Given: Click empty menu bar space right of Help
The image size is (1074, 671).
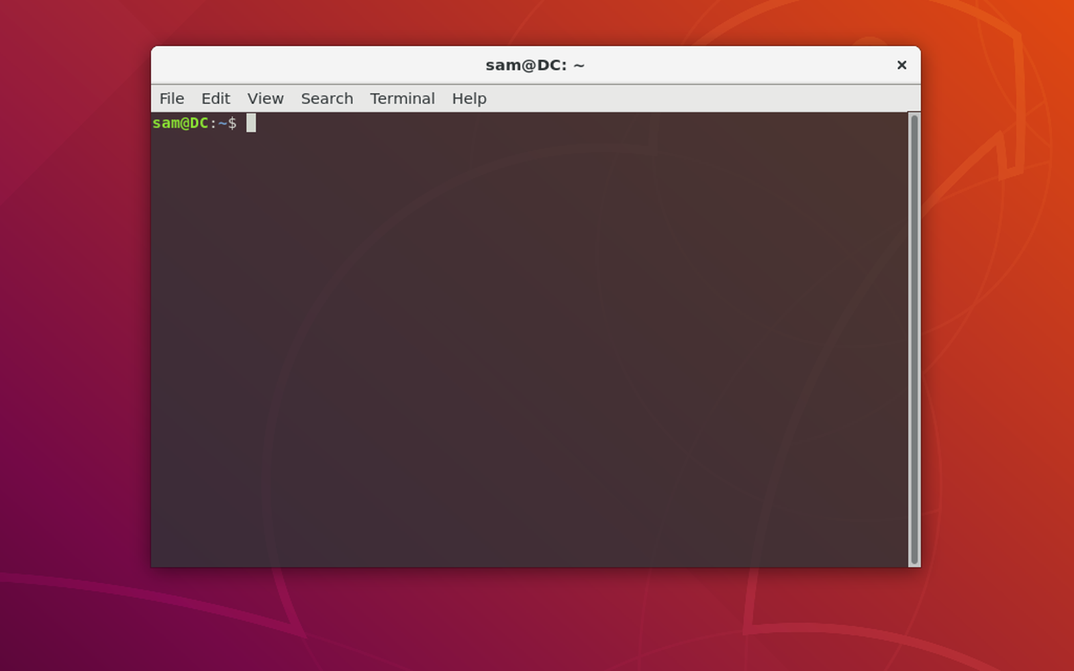Looking at the screenshot, I should click(698, 99).
